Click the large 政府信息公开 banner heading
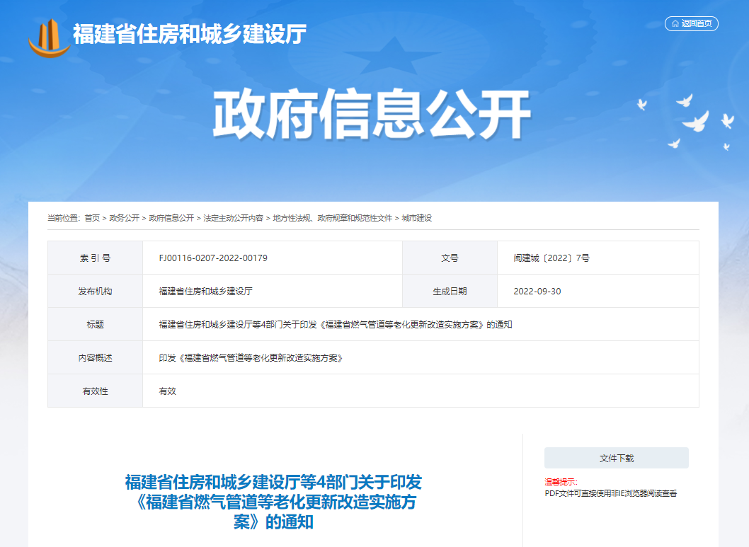This screenshot has height=547, width=749. 372,115
